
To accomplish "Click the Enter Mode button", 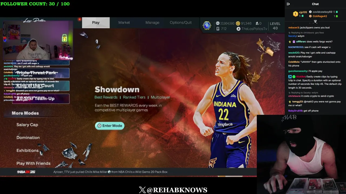I will pyautogui.click(x=109, y=126).
